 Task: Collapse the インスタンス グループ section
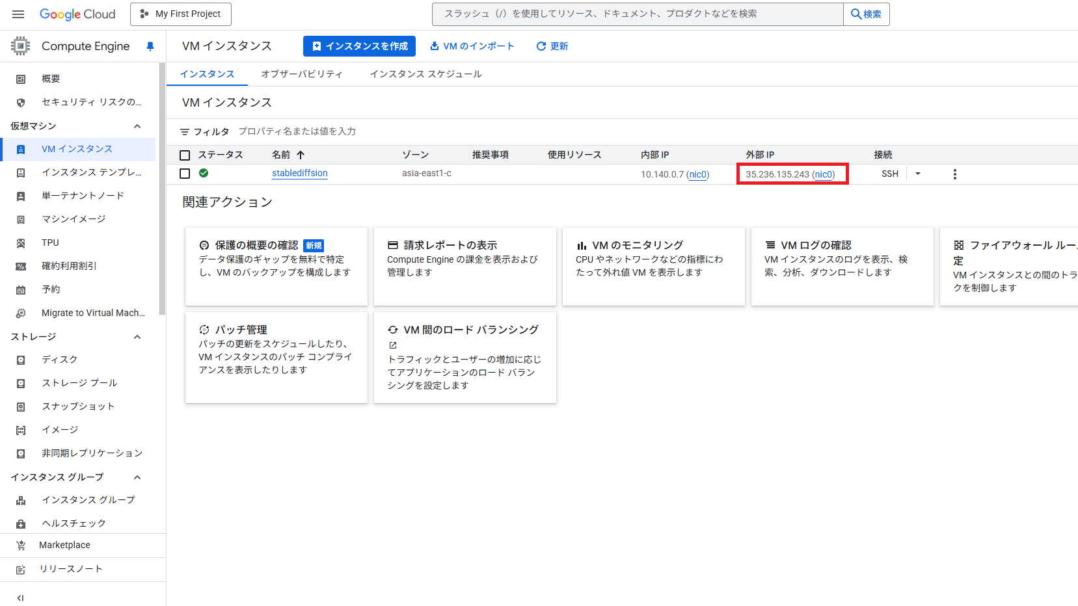coord(137,477)
